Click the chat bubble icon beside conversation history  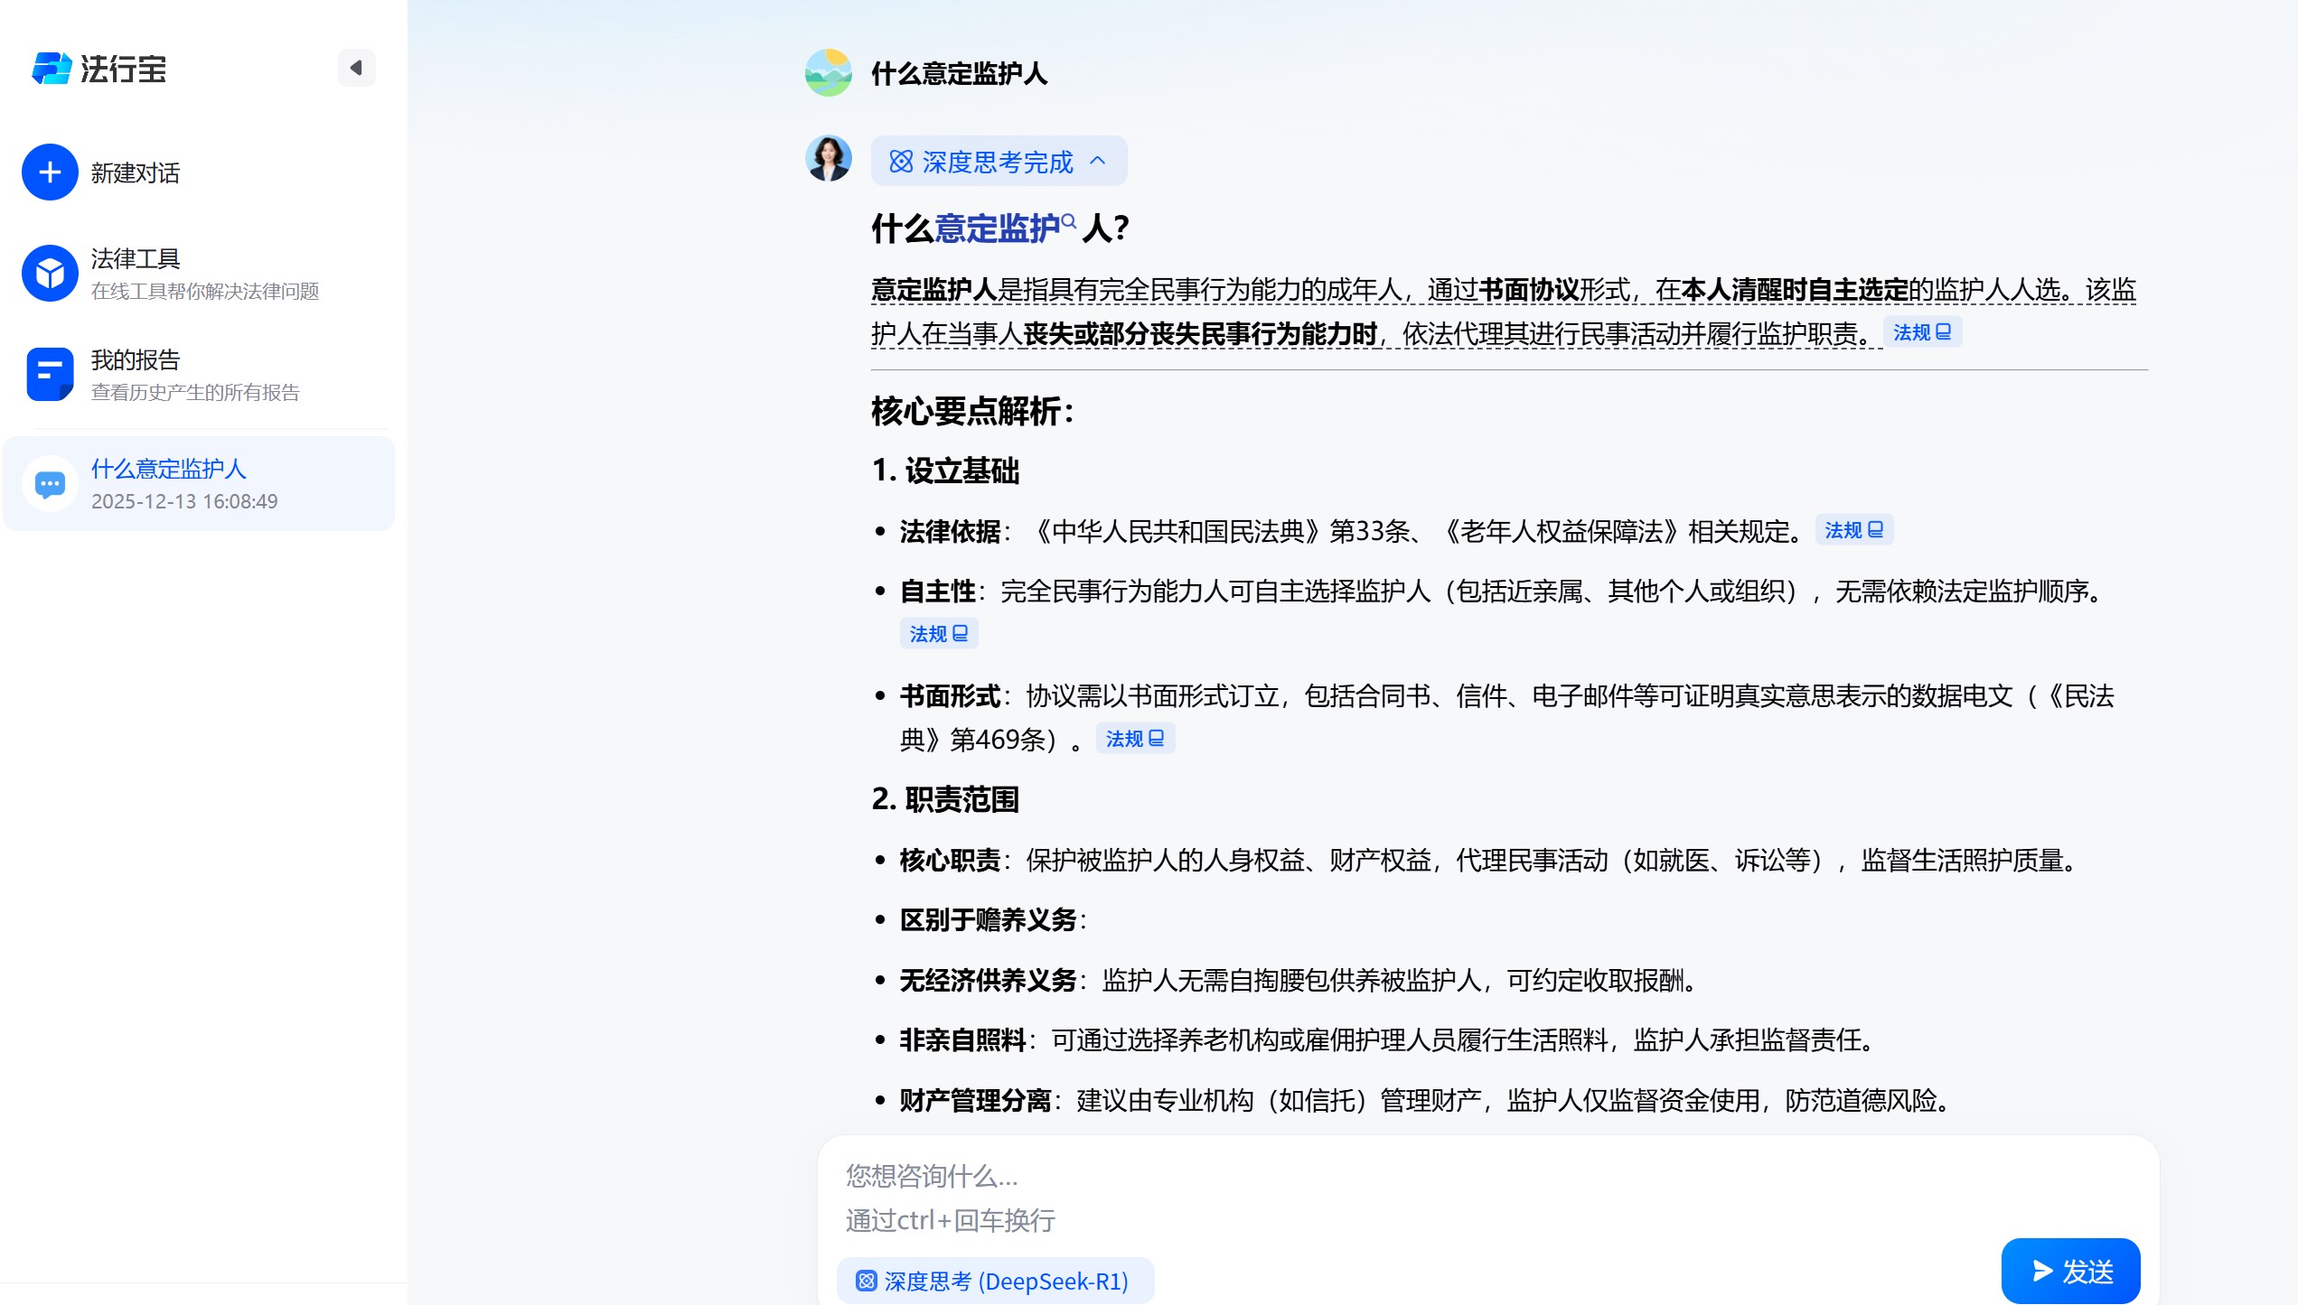50,484
